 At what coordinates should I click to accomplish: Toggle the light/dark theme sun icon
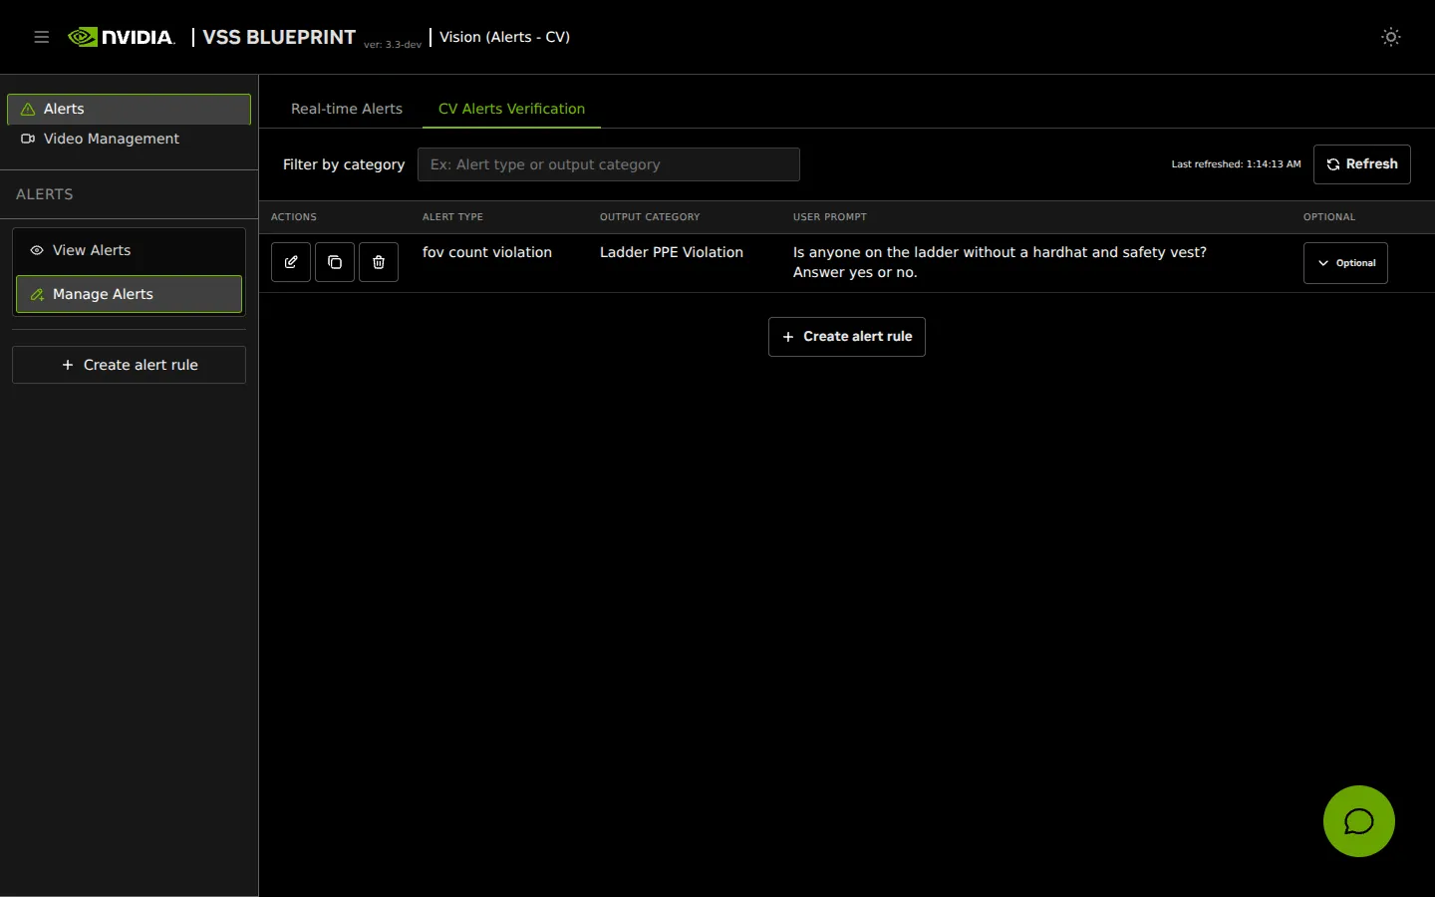pyautogui.click(x=1391, y=37)
